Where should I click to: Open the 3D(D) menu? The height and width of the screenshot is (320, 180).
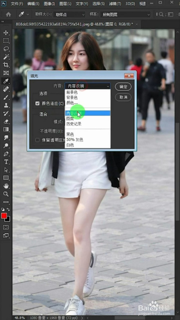(x=130, y=4)
